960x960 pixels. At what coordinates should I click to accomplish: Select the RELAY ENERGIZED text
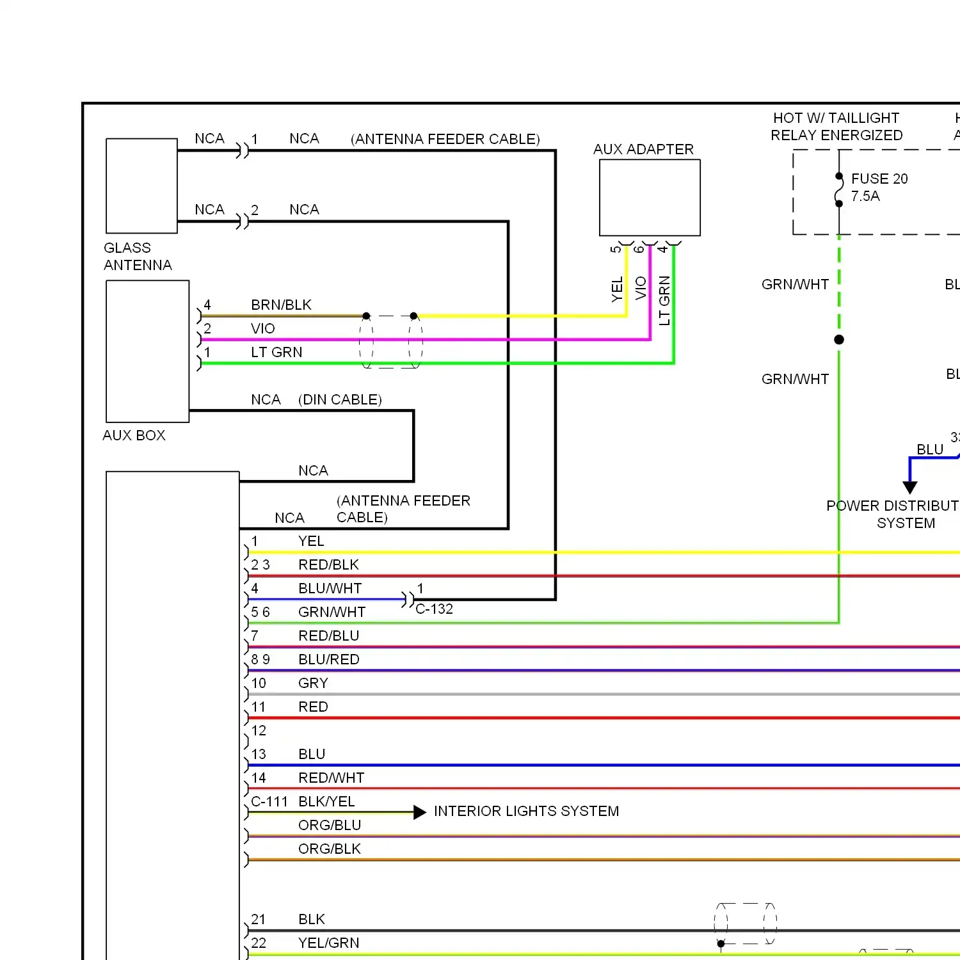coord(836,135)
